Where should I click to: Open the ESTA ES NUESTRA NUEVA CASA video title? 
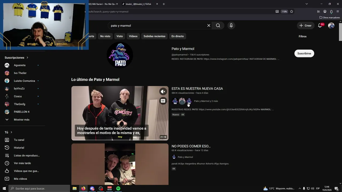197,89
